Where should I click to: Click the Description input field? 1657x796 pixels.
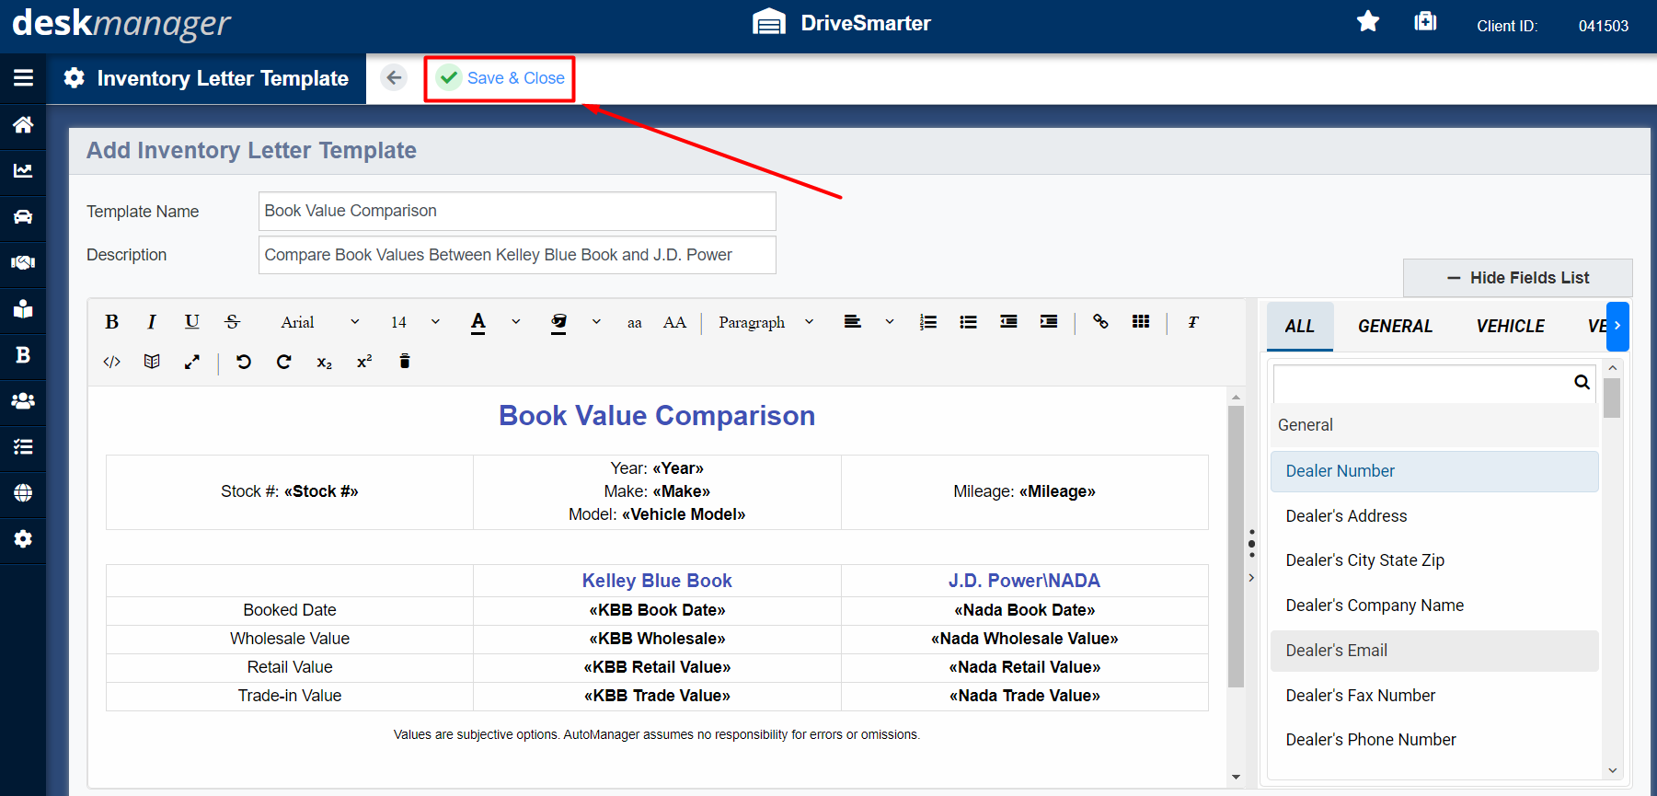pos(517,255)
